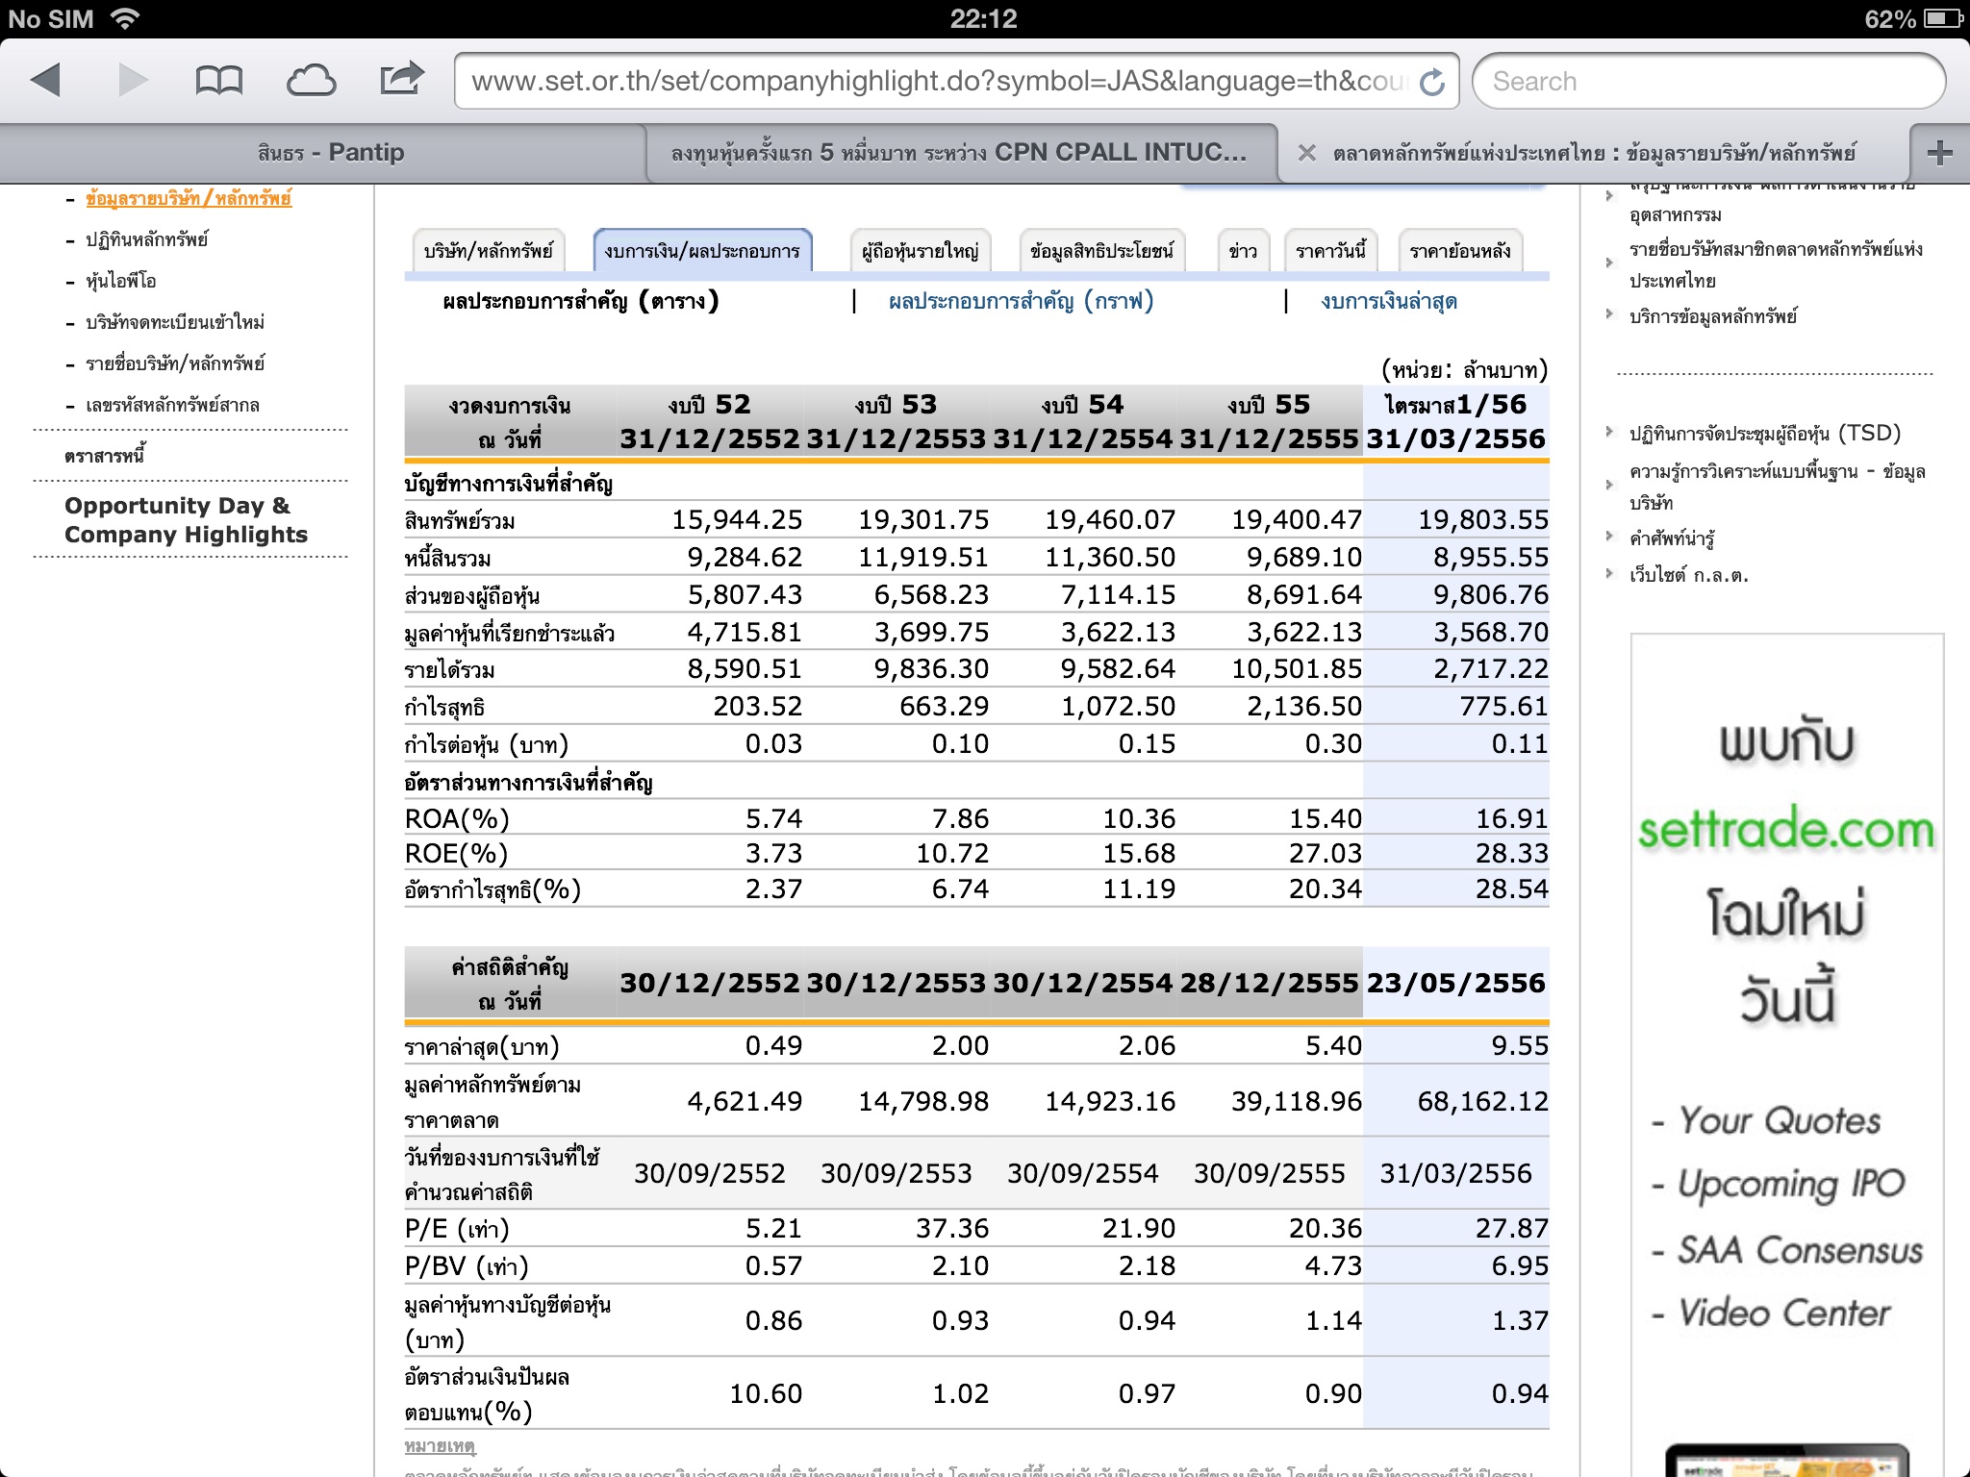Open iCloud tabs cloud icon
This screenshot has width=1970, height=1477.
pyautogui.click(x=311, y=81)
